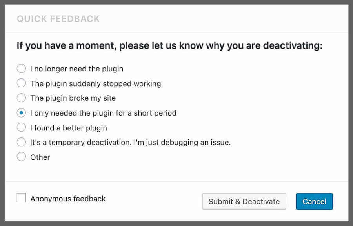Select the "Other" radio button
This screenshot has width=353, height=226.
click(x=21, y=157)
